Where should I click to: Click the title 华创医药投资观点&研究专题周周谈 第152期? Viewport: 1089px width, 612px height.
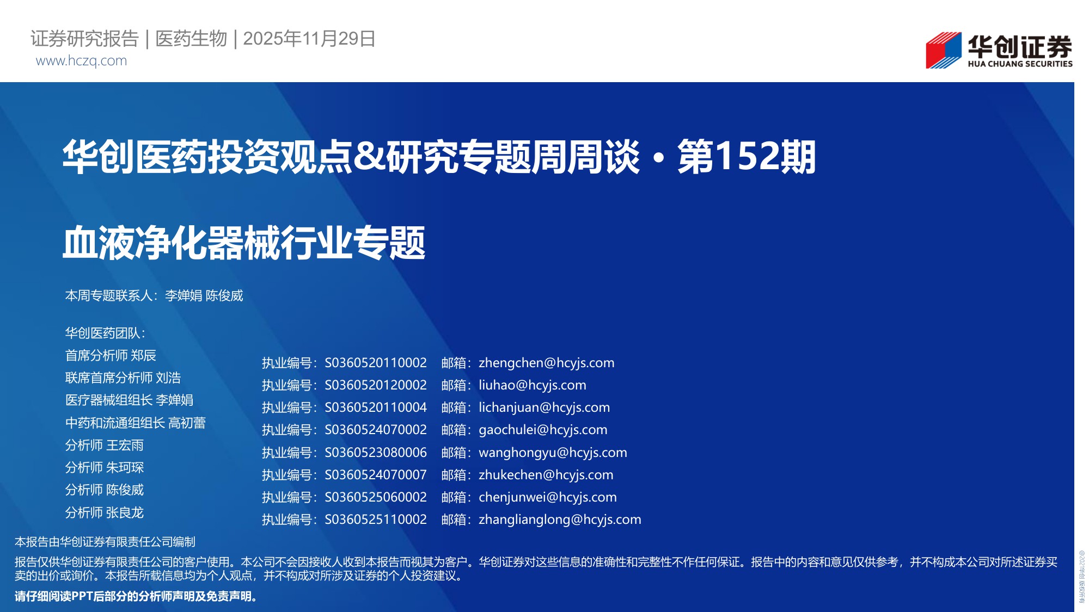pyautogui.click(x=439, y=157)
